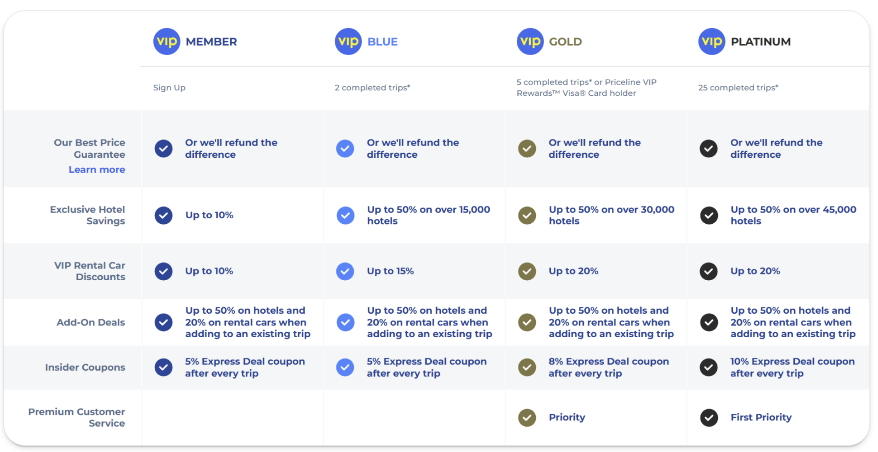The image size is (878, 452).
Task: Click Platinum checkmark beside 10% Express Deal coupon
Action: tap(709, 367)
